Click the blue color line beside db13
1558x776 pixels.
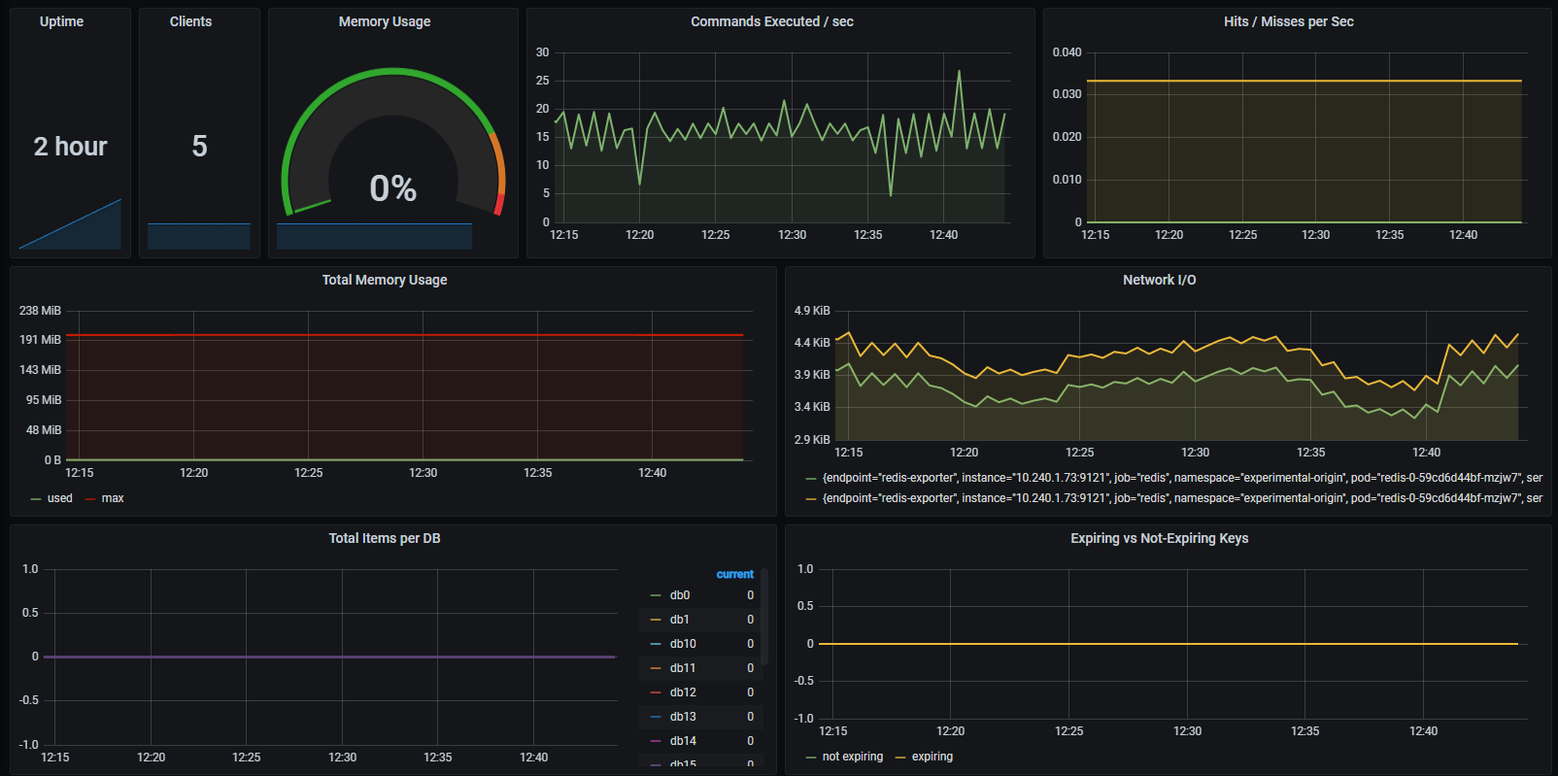click(656, 717)
